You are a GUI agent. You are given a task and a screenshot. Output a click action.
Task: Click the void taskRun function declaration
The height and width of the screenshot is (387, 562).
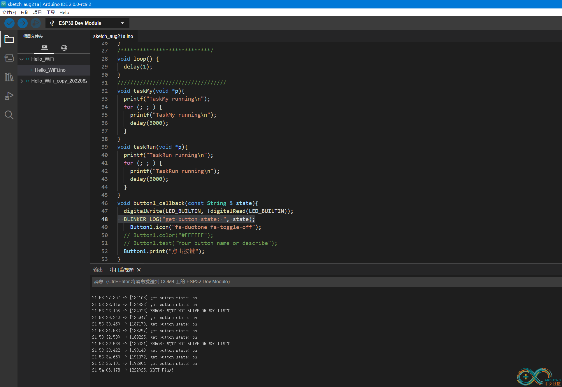pos(152,147)
